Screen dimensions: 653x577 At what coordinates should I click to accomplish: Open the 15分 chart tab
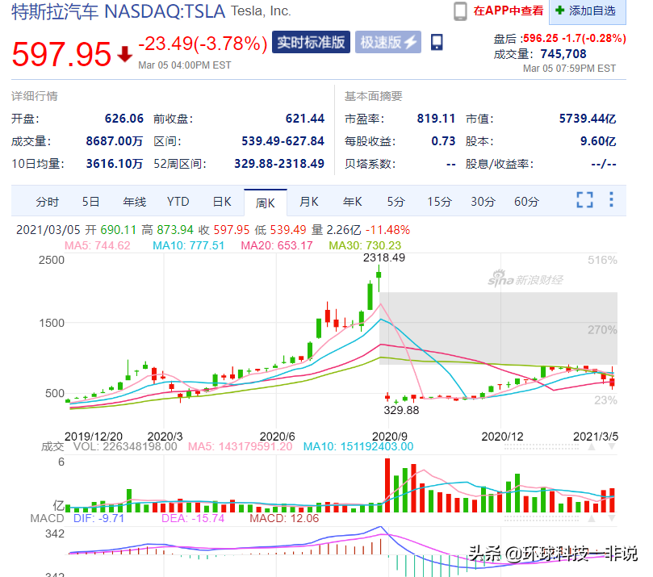439,202
